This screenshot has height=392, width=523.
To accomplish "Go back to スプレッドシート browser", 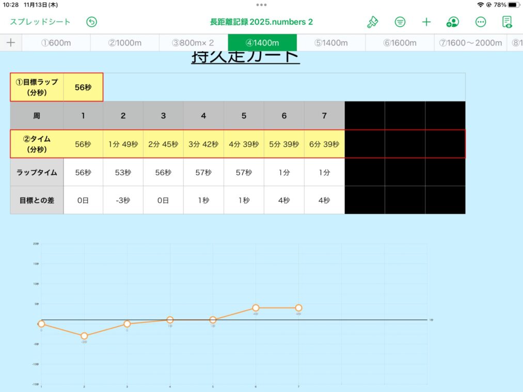I will tap(40, 22).
